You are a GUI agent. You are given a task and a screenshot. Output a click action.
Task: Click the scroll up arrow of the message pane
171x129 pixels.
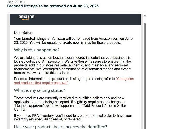coord(145,15)
